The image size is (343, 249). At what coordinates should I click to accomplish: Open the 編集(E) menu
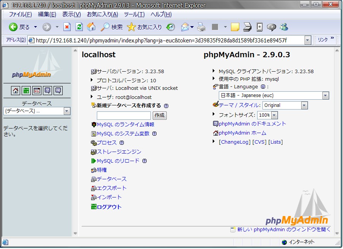(47, 14)
